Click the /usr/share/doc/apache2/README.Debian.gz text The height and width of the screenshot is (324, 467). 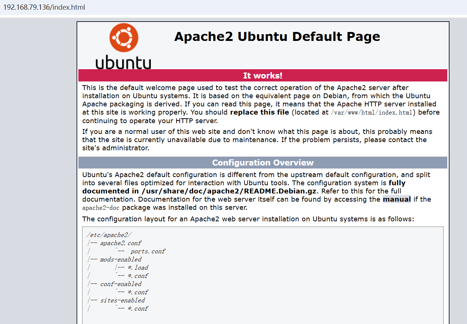pyautogui.click(x=229, y=191)
